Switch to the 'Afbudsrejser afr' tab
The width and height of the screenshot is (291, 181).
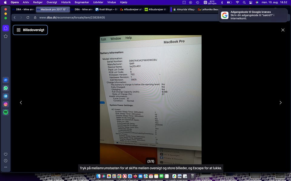(131, 9)
